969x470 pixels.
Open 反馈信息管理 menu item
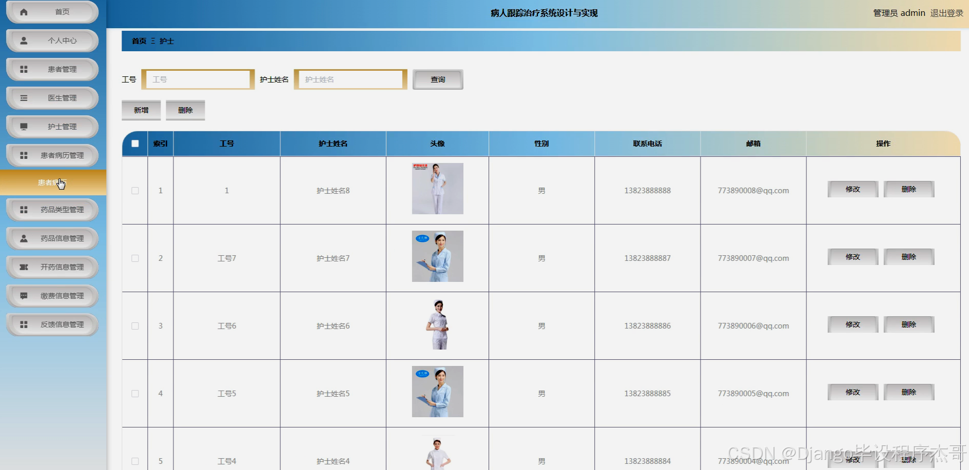(52, 324)
